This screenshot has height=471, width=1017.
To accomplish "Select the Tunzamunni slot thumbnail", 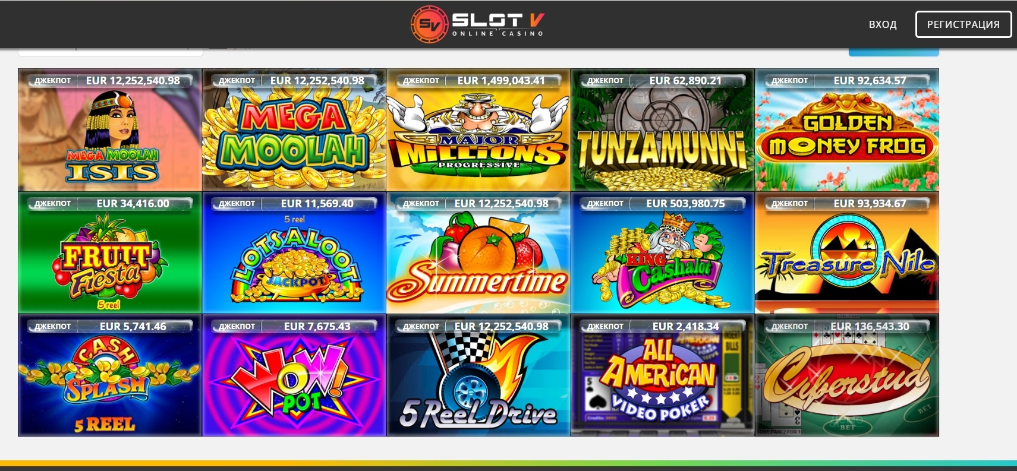I will 663,130.
